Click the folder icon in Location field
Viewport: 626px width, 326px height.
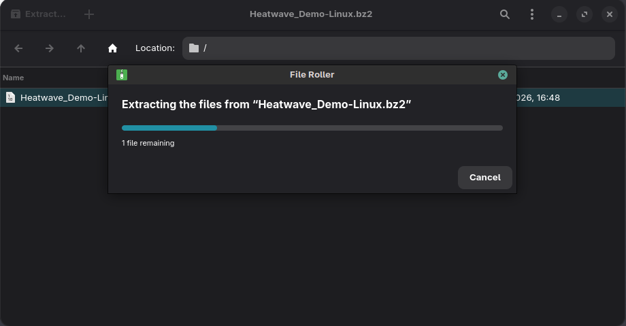pyautogui.click(x=194, y=48)
